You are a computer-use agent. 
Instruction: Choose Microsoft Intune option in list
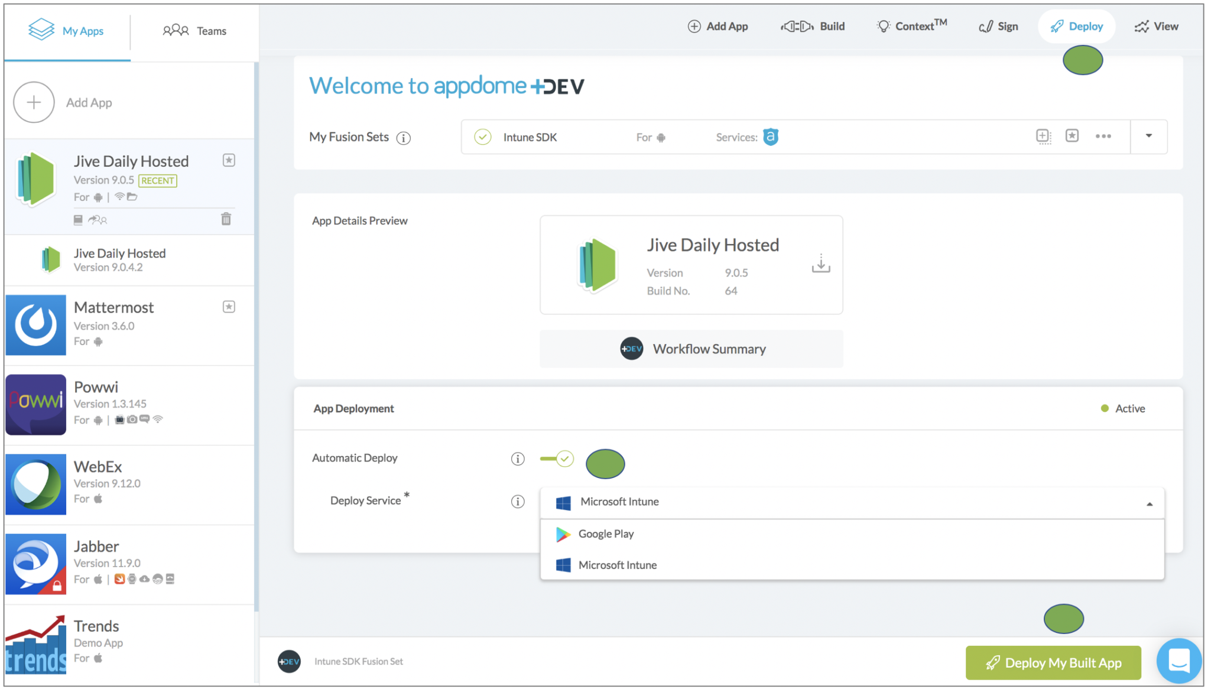click(x=852, y=565)
